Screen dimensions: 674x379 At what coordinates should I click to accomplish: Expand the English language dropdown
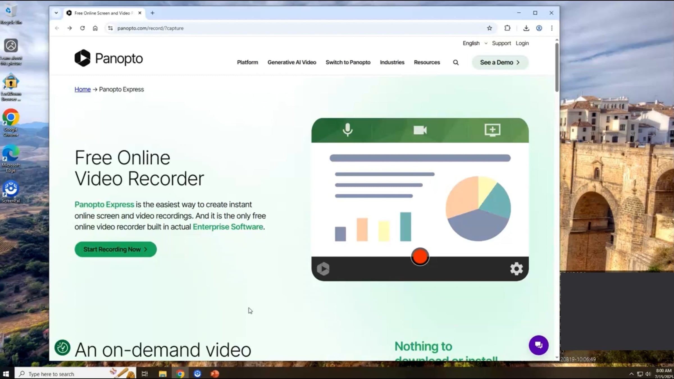click(x=475, y=43)
